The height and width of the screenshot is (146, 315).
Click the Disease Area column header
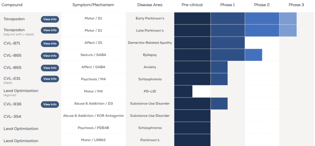click(150, 5)
